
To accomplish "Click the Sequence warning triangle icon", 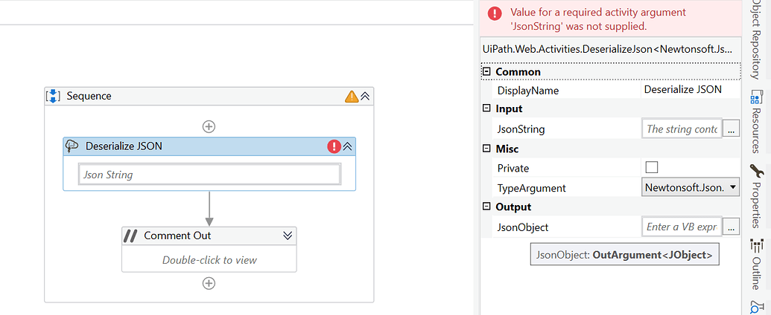I will (351, 96).
